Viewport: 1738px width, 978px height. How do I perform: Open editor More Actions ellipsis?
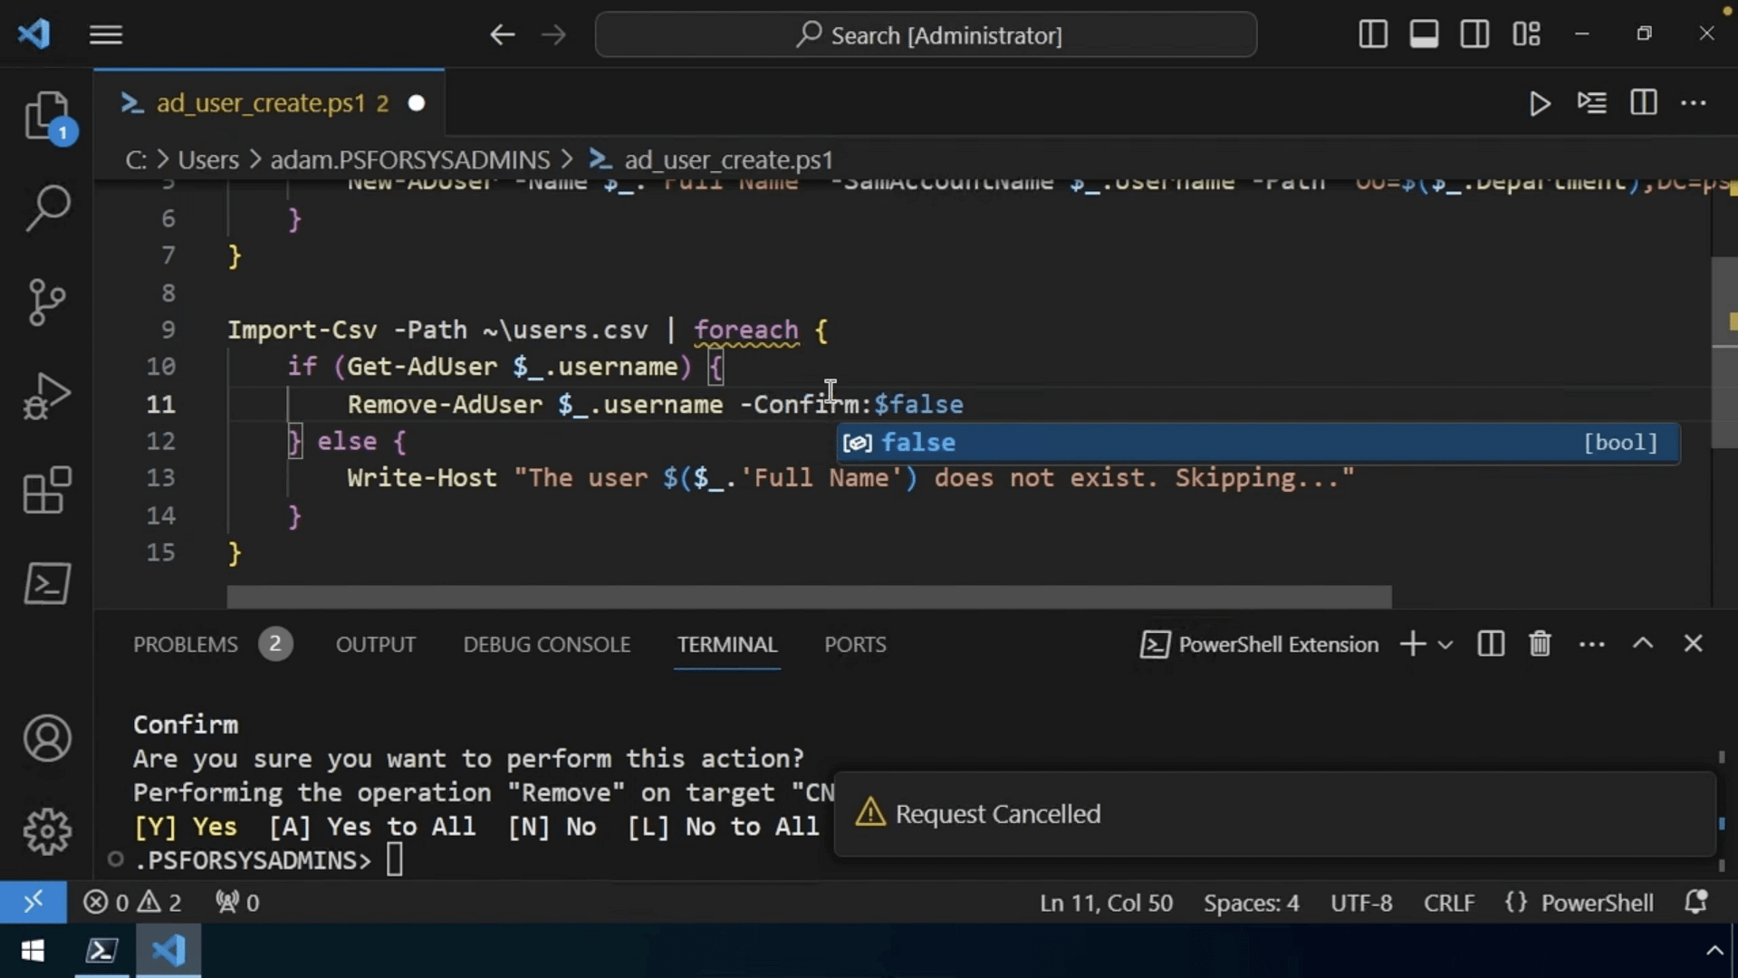[1694, 103]
